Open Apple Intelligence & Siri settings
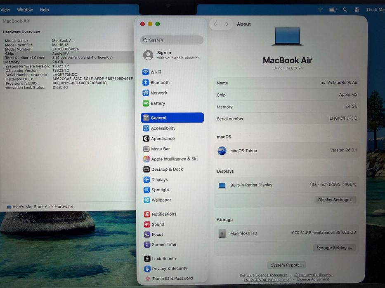 pos(172,159)
